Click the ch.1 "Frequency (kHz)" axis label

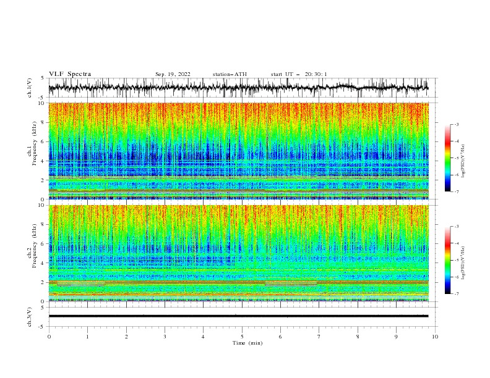point(35,143)
